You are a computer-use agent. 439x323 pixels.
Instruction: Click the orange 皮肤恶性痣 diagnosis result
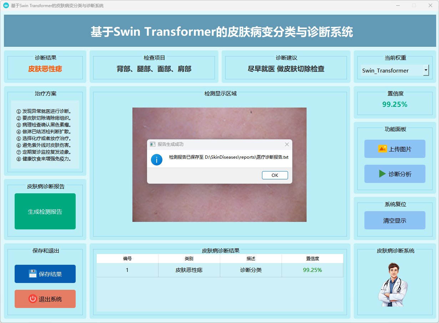click(45, 69)
